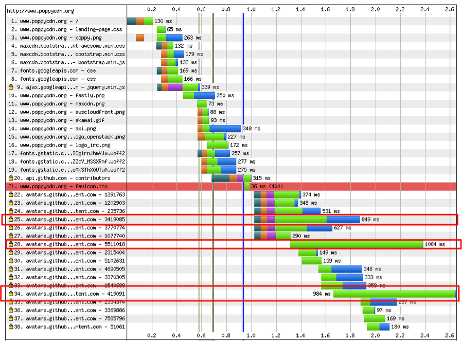Click request 7 fonts.googleapis.com css label
Viewport: 462px width, 341px height.
pyautogui.click(x=54, y=70)
